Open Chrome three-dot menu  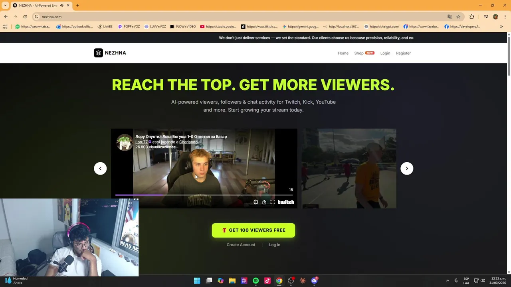pyautogui.click(x=505, y=17)
